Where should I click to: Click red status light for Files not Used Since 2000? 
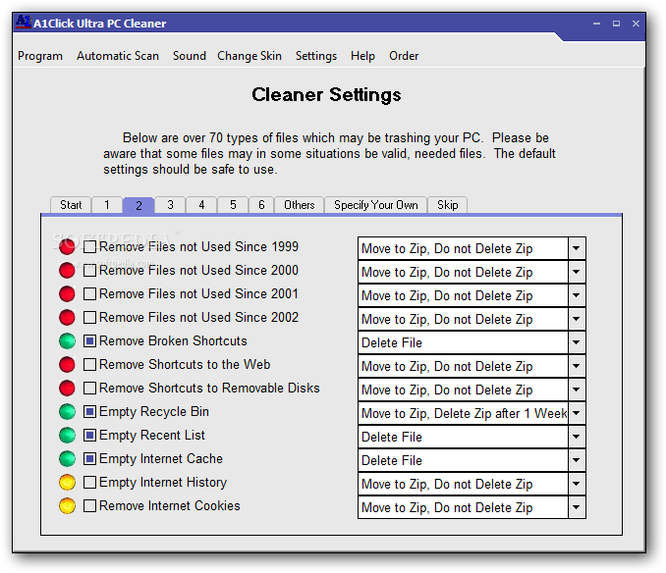click(67, 270)
